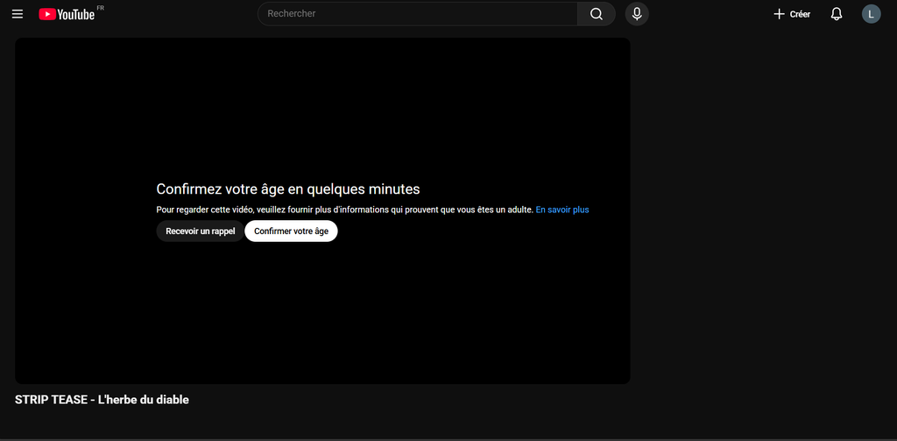Click the empty area right of the video player
Screen dimensions: 897x441
click(762, 210)
